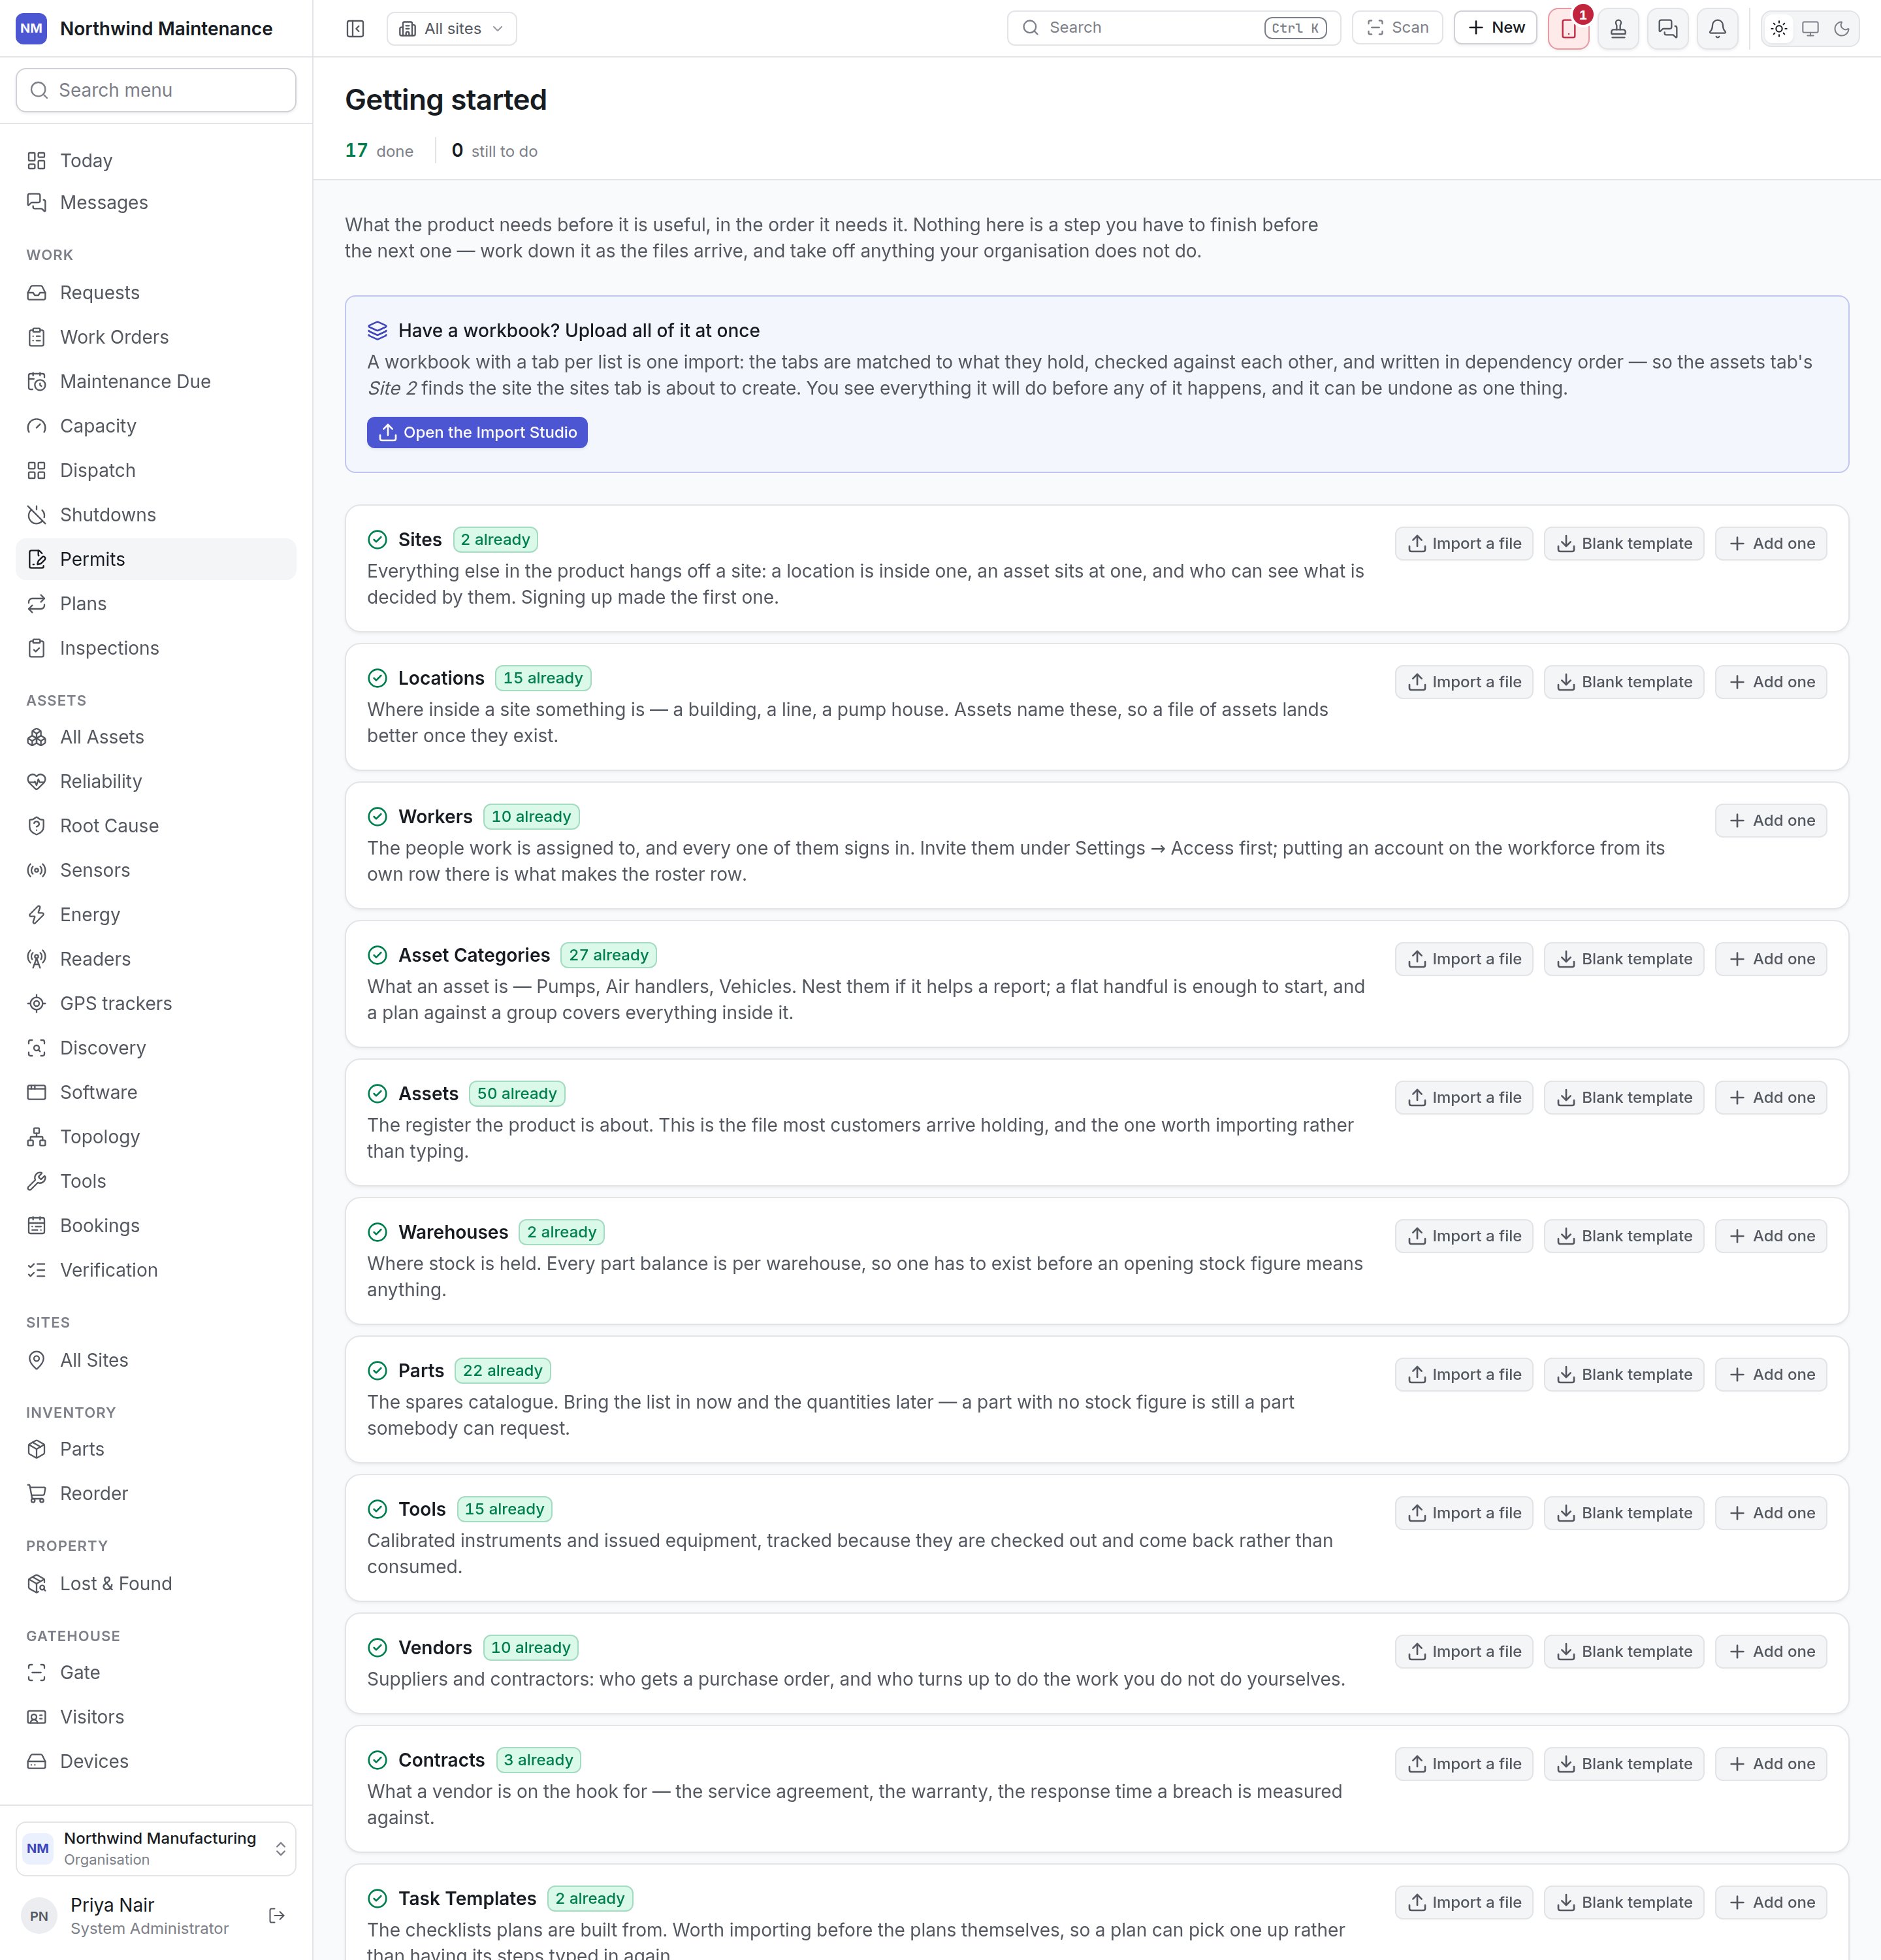Open Energy bolt icon in sidebar
Screen dimensions: 1881x1960
click(x=37, y=915)
